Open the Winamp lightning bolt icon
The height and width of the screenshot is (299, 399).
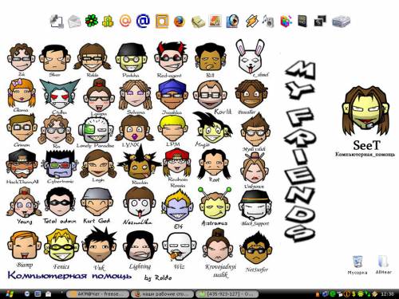tap(251, 21)
